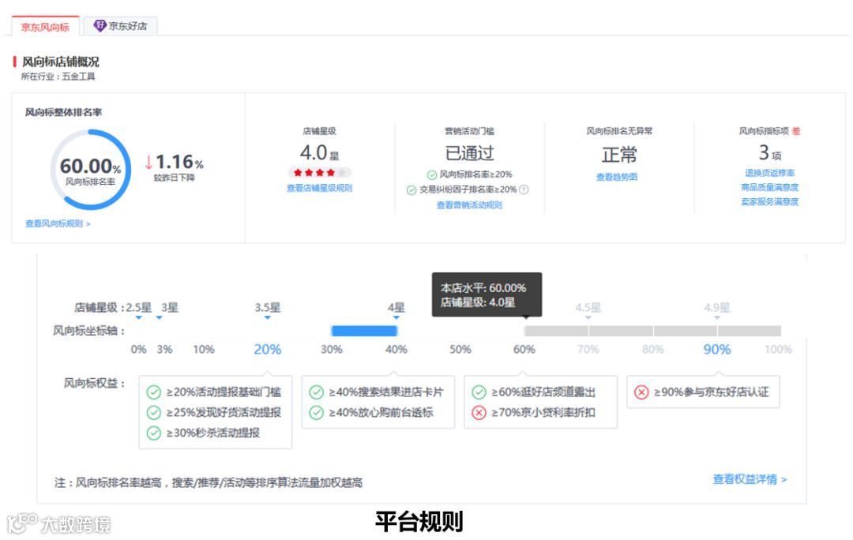Image resolution: width=853 pixels, height=540 pixels.
Task: Click the 所在行业：五金工具 text
Action: (58, 77)
